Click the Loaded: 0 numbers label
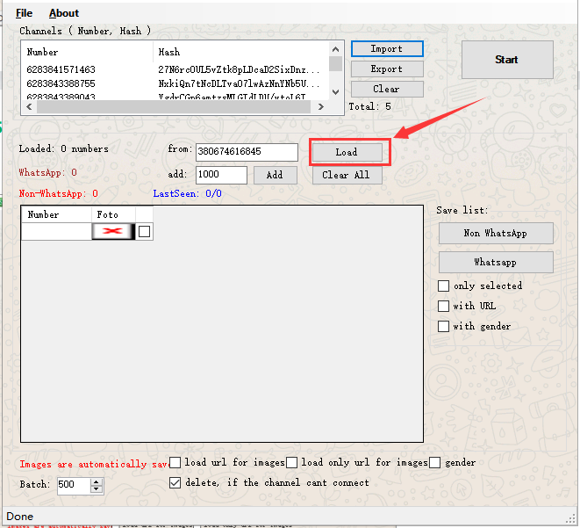The height and width of the screenshot is (528, 580). point(64,148)
